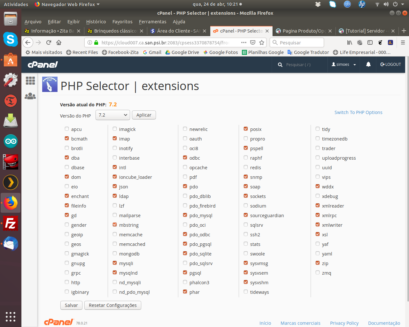Viewport: 409px width, 327px height.
Task: Open Plex dock icon
Action: click(x=11, y=182)
